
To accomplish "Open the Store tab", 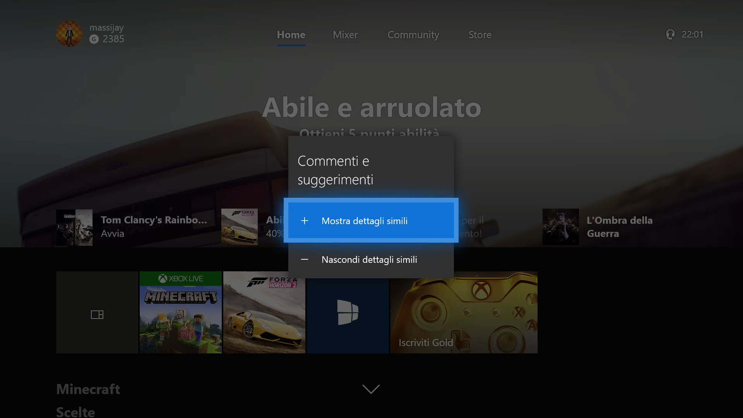I will click(x=480, y=35).
